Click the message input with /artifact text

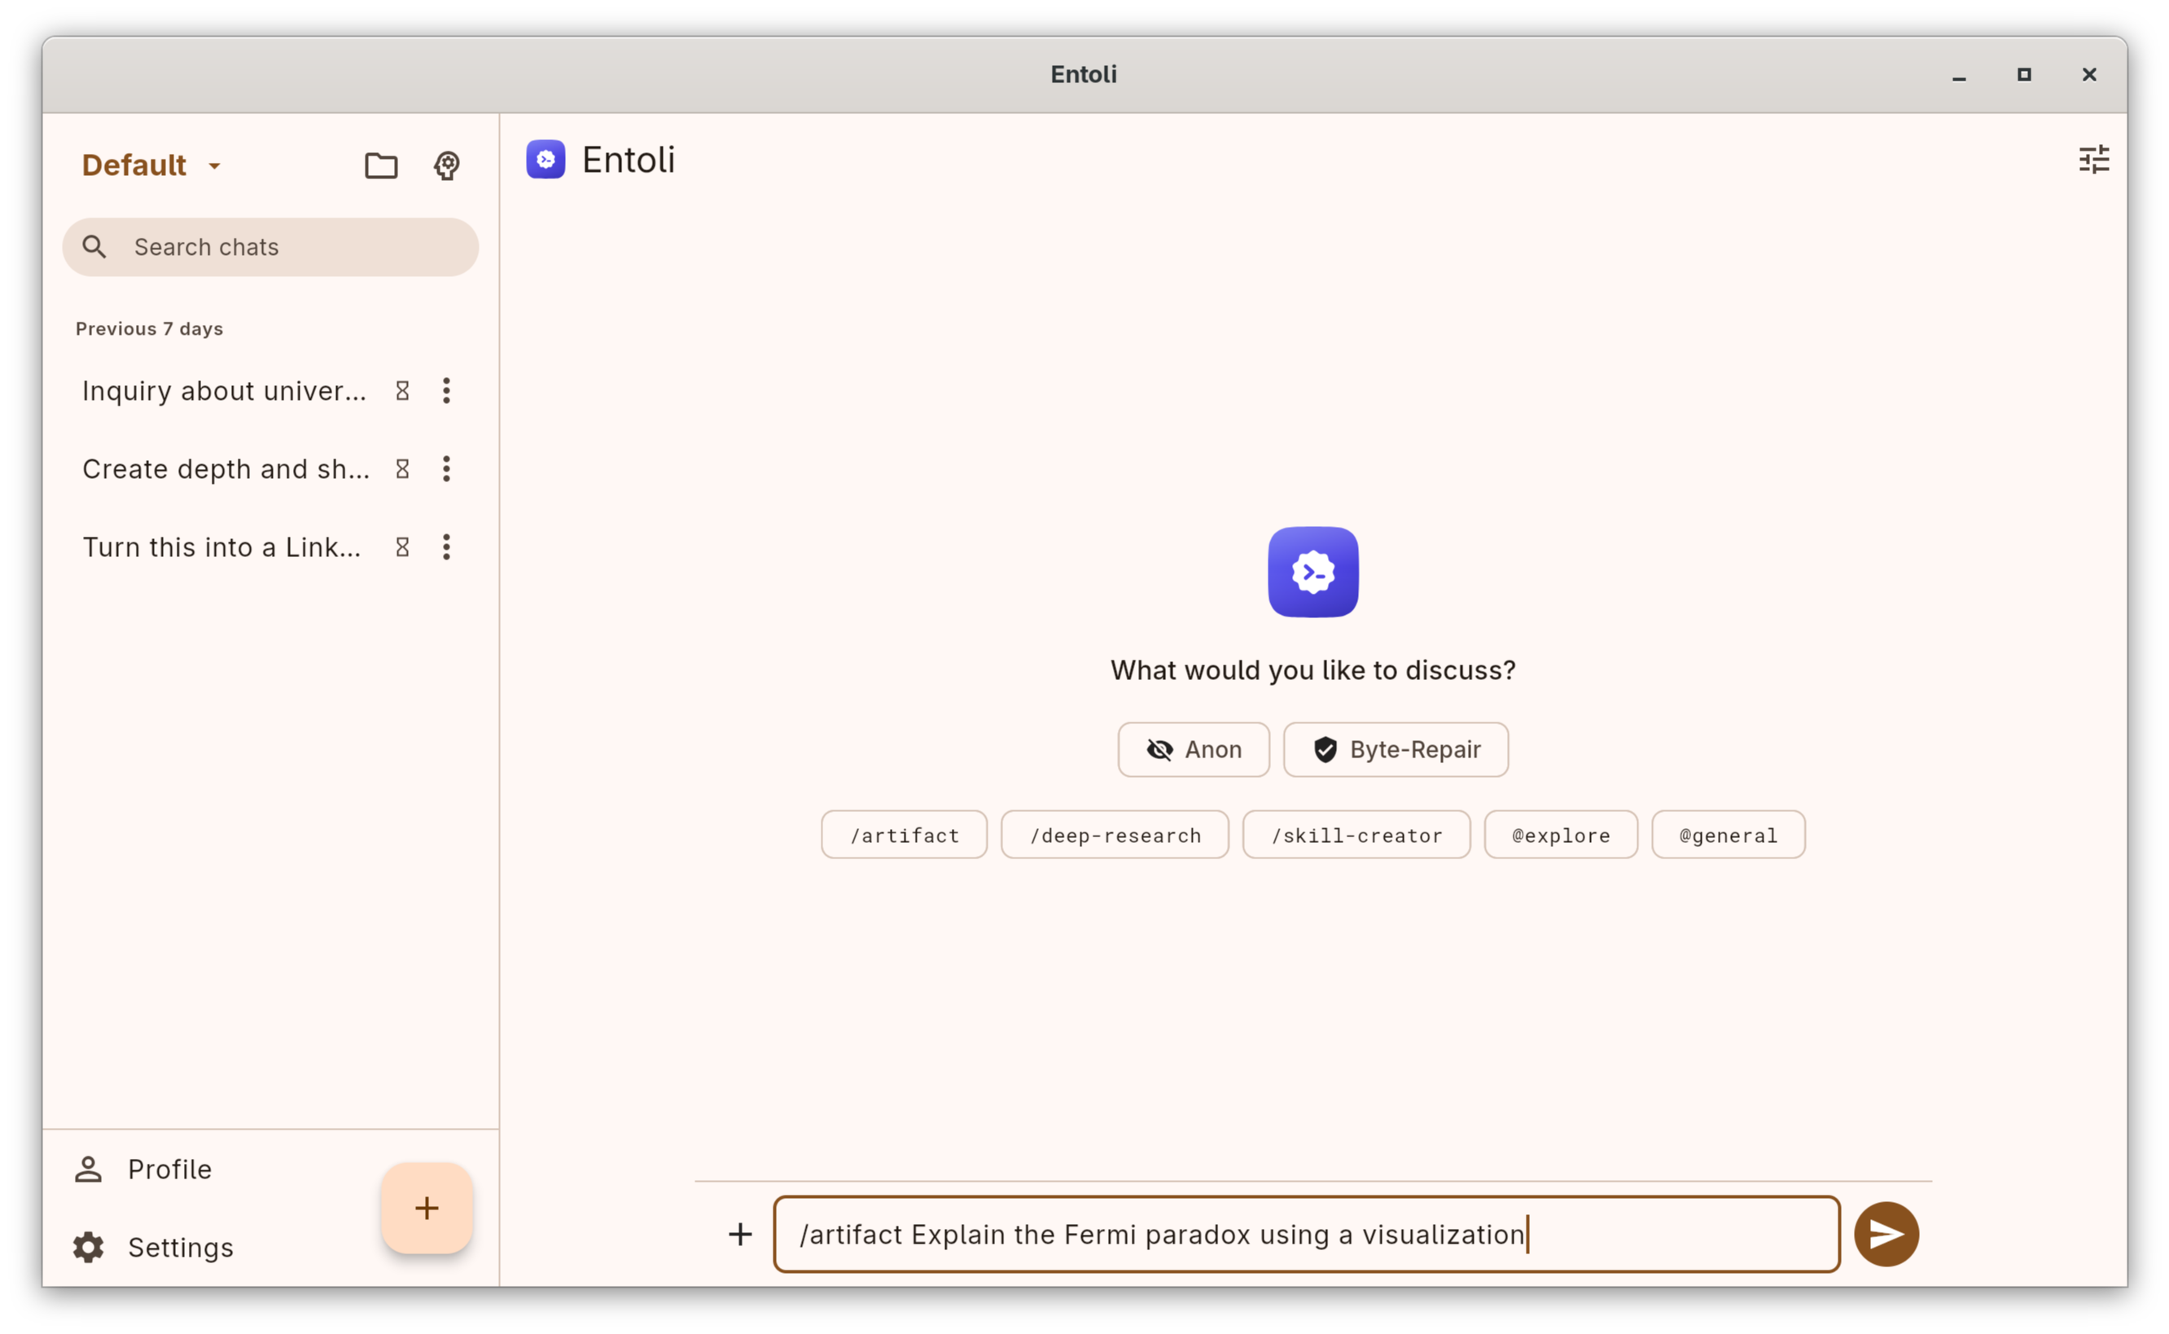pyautogui.click(x=1306, y=1235)
